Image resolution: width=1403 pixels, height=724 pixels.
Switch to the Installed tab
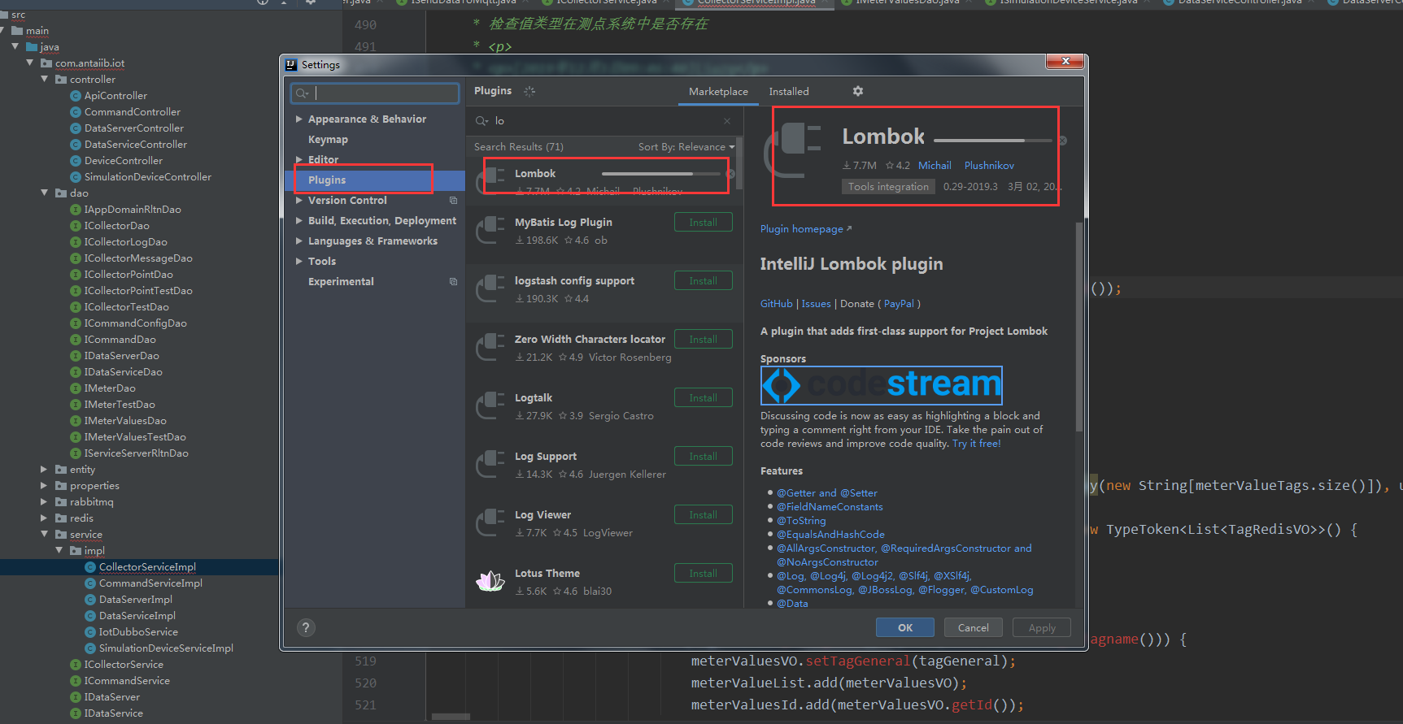pos(789,92)
